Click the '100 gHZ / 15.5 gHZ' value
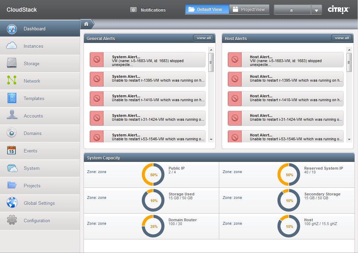This screenshot has width=358, height=253. tap(320, 224)
